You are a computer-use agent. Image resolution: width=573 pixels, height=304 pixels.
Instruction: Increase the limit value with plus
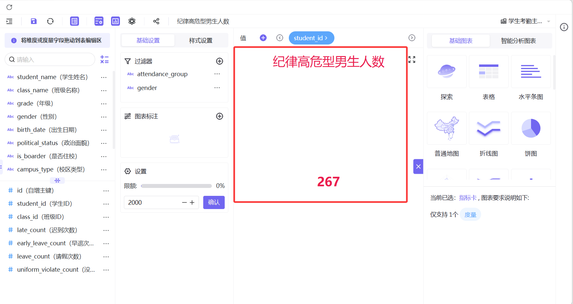pos(192,202)
